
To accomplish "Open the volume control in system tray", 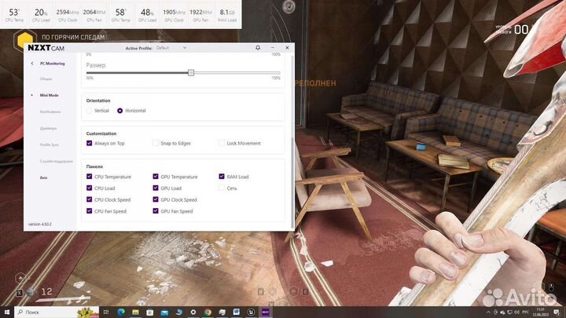I will click(x=516, y=313).
